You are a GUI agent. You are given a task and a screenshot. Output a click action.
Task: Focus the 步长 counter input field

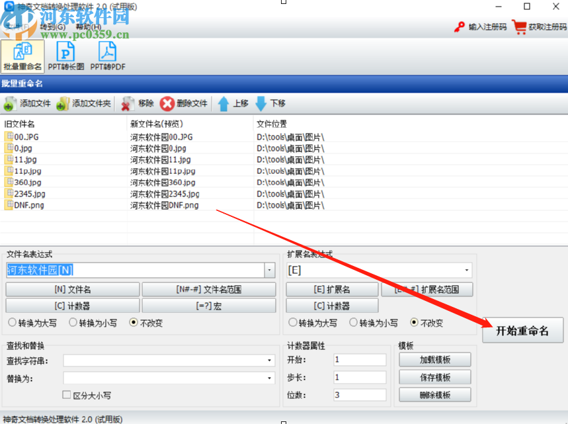coord(360,377)
